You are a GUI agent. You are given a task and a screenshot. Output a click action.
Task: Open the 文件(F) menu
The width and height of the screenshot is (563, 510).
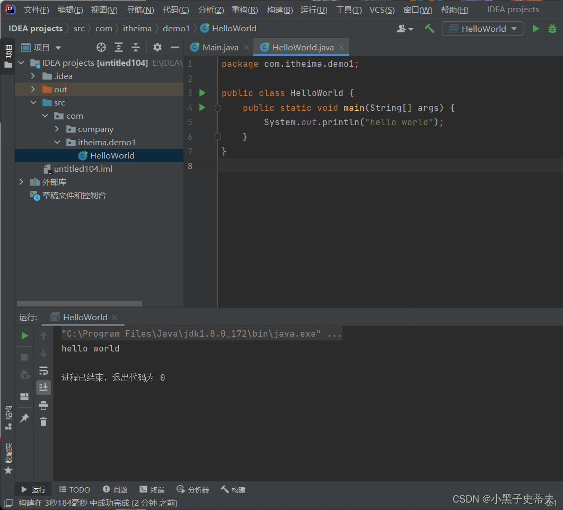click(36, 10)
